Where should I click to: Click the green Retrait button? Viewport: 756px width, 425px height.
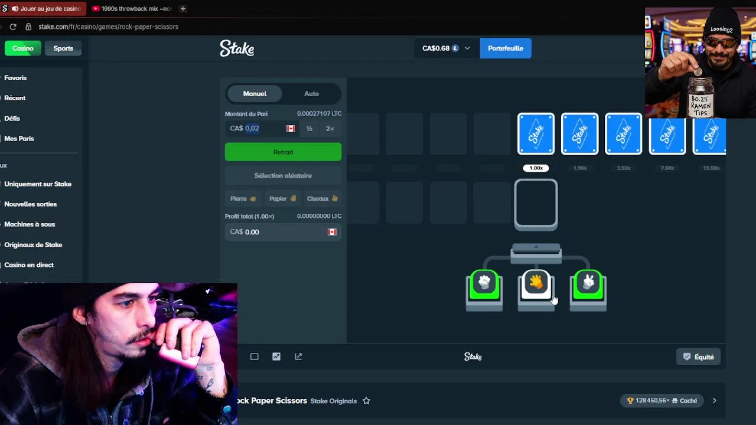(283, 152)
